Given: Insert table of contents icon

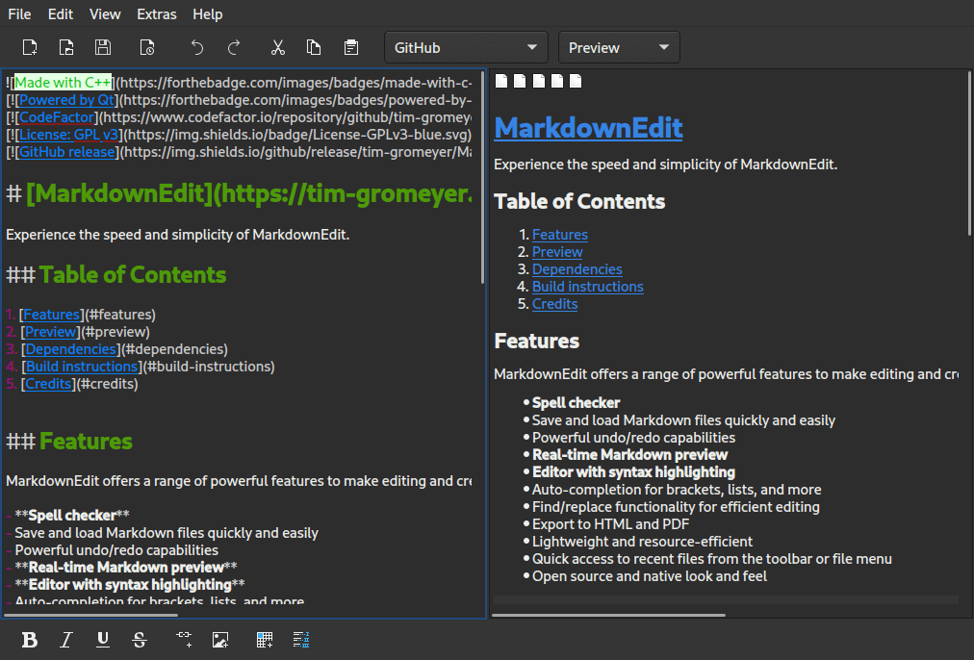Looking at the screenshot, I should [x=301, y=640].
